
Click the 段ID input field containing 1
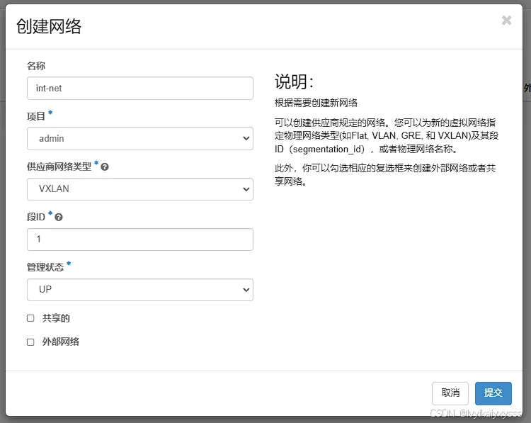click(x=140, y=239)
